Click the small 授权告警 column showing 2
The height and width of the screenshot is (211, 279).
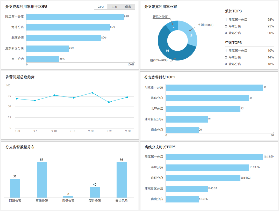pyautogui.click(x=68, y=197)
